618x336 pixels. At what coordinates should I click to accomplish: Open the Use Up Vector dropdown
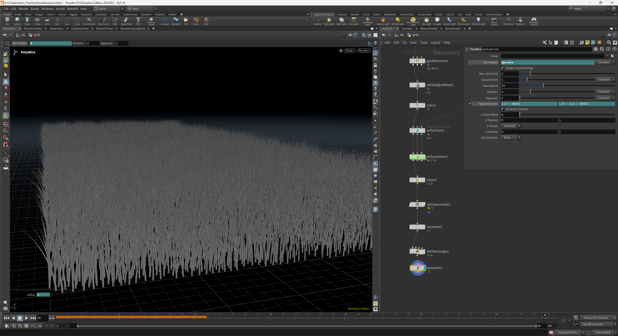510,138
